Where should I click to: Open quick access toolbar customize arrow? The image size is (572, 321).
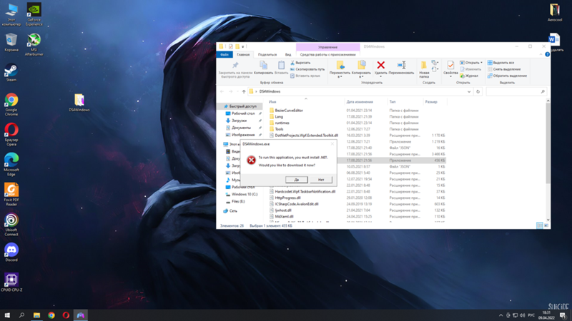[x=242, y=46]
